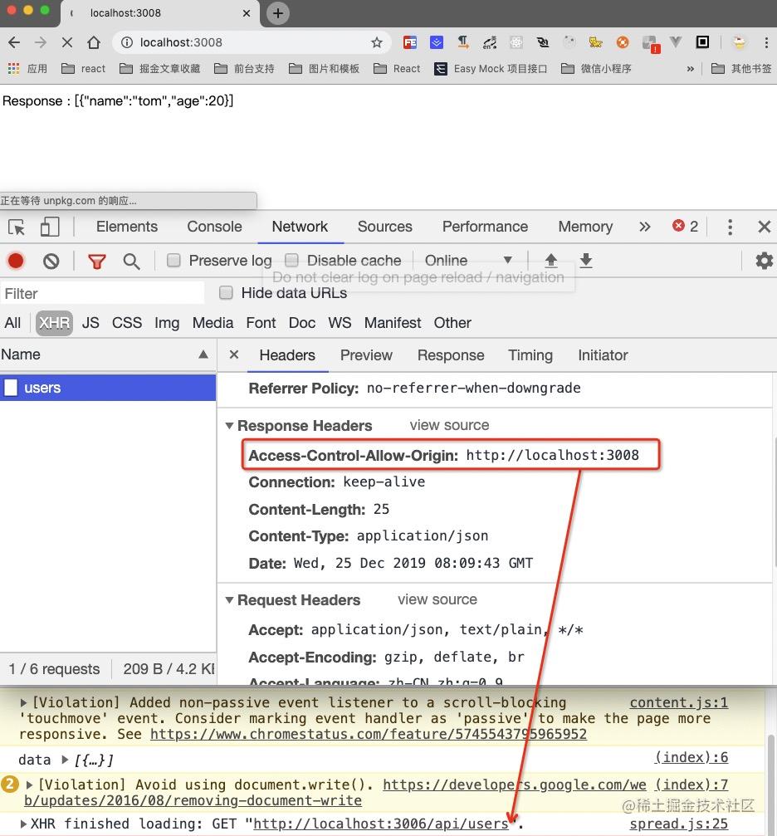Enable Preserve log checkbox

(173, 260)
